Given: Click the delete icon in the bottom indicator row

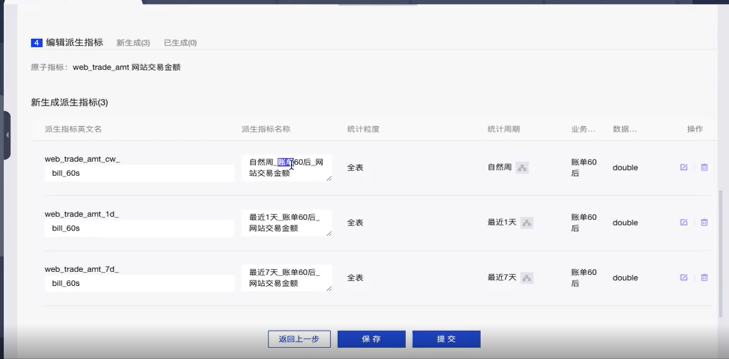Looking at the screenshot, I should tap(704, 277).
